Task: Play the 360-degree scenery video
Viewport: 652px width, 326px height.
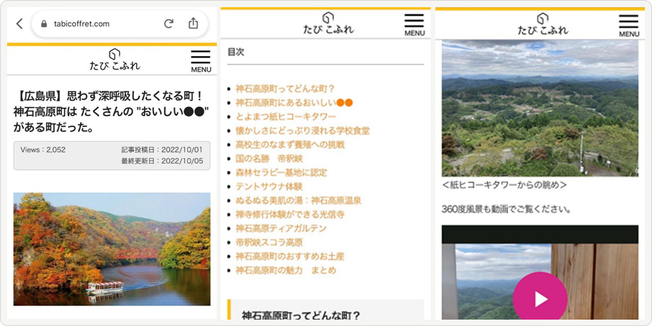Action: (540, 298)
